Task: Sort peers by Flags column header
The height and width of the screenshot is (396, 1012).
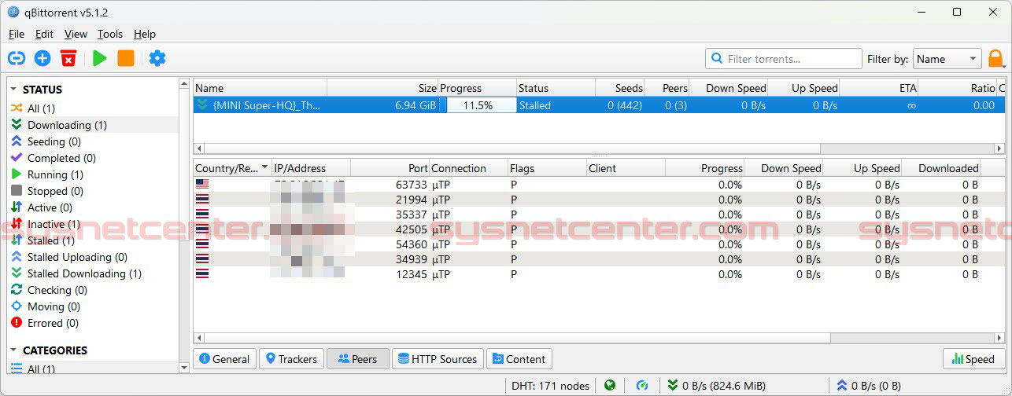Action: [547, 168]
